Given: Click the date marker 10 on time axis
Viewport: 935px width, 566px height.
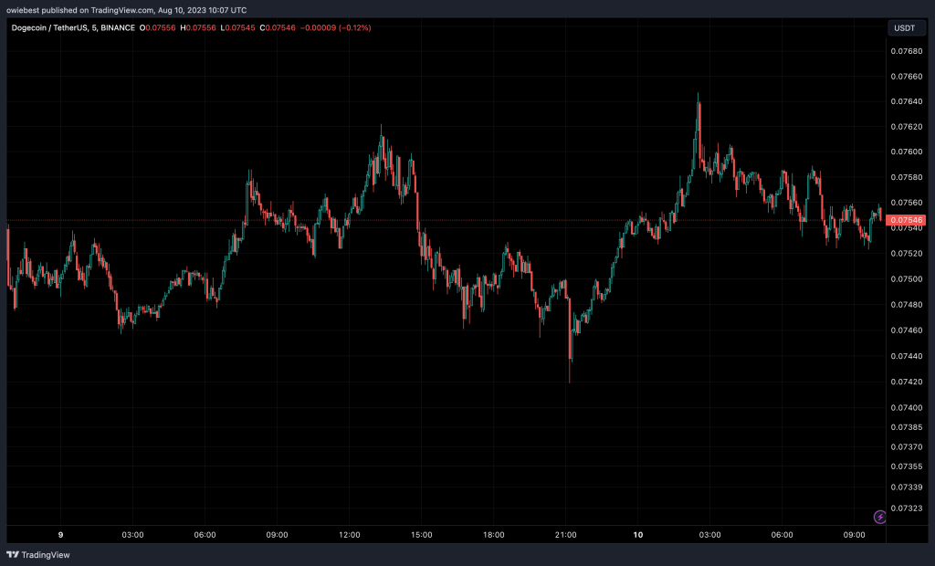Looking at the screenshot, I should pos(638,535).
